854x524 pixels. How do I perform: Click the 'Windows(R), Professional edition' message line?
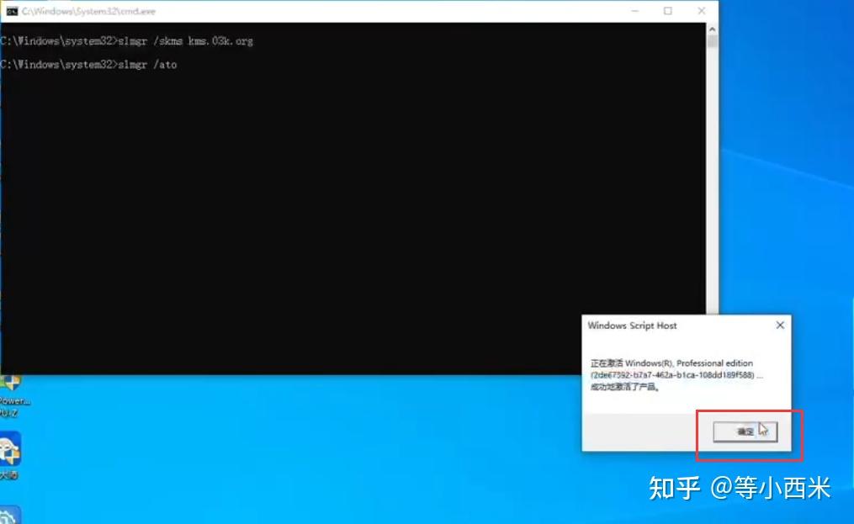tap(671, 363)
